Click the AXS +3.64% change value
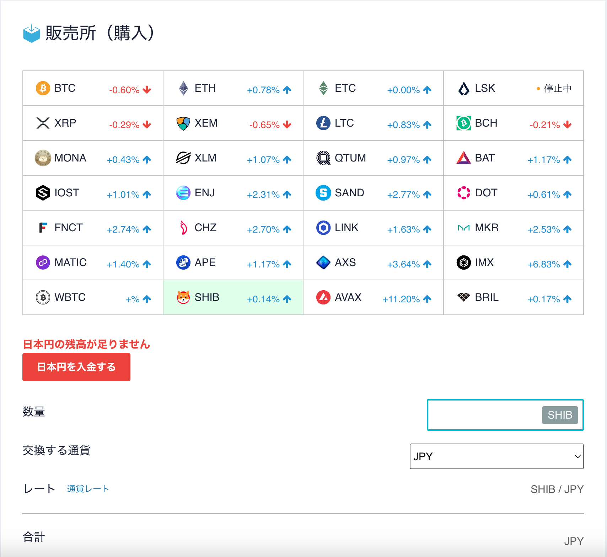This screenshot has height=557, width=607. (404, 264)
